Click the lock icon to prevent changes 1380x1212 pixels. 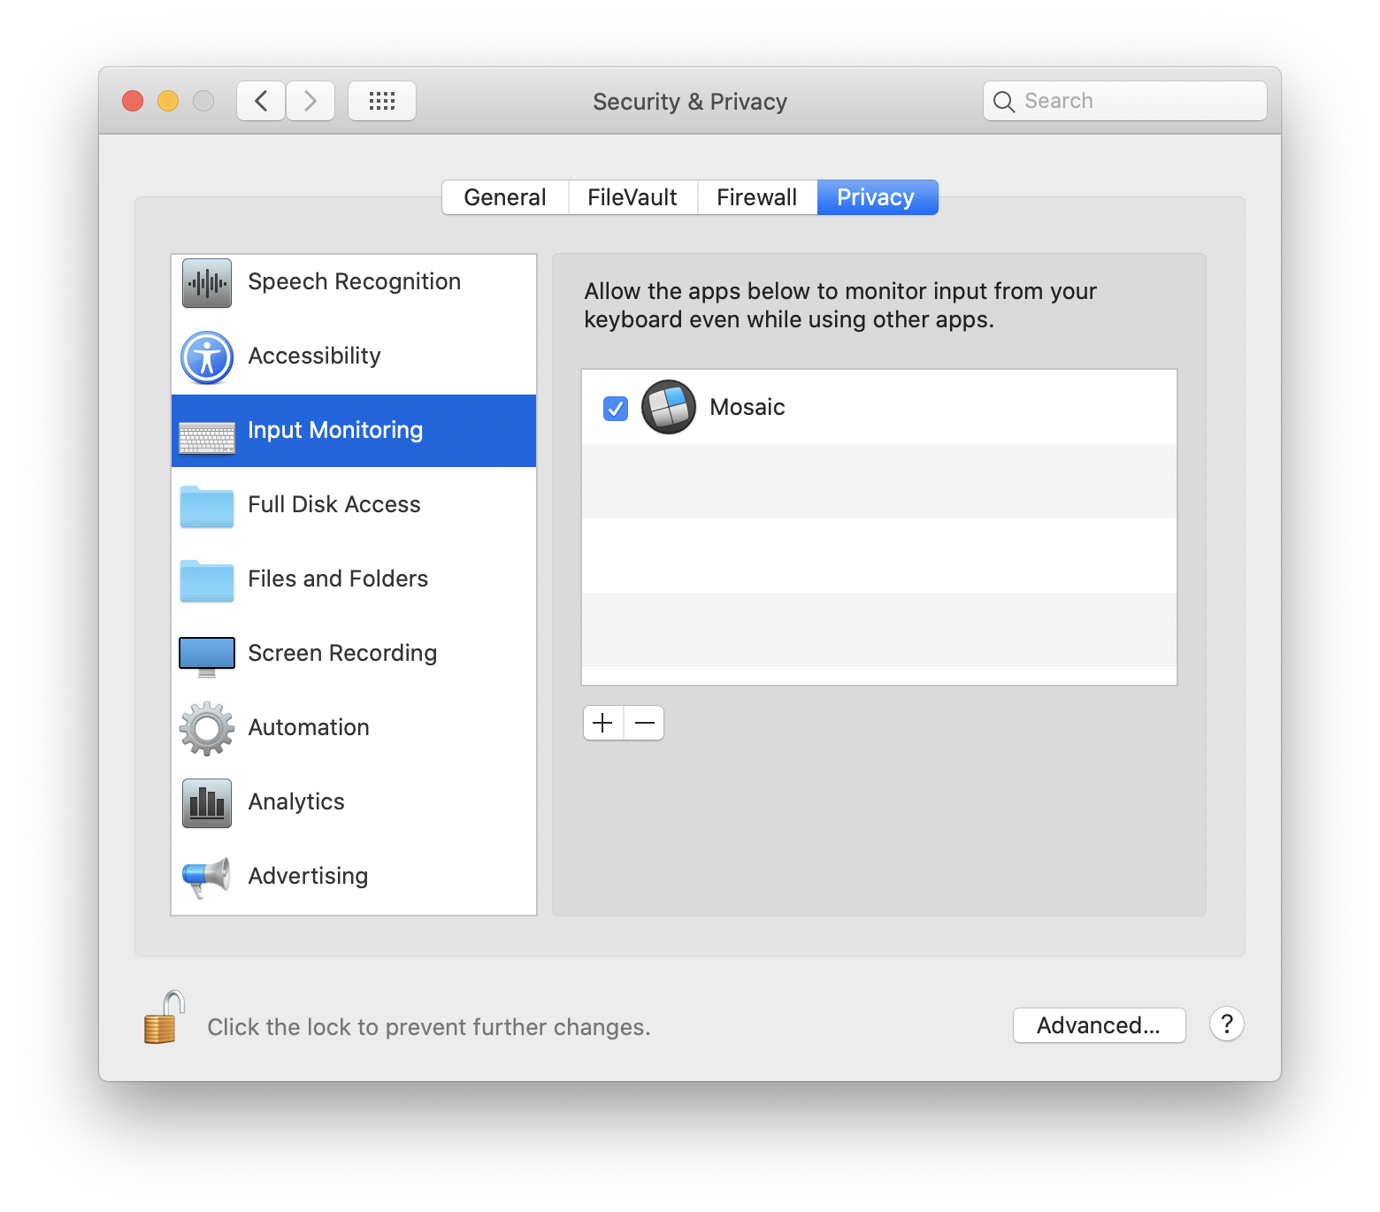[164, 1019]
